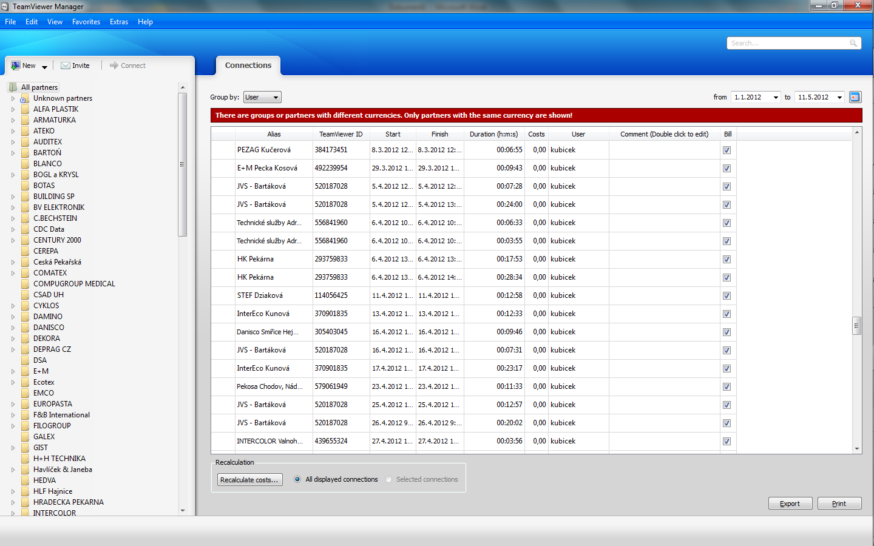Click the DSA folder icon
Image resolution: width=874 pixels, height=546 pixels.
[25, 360]
